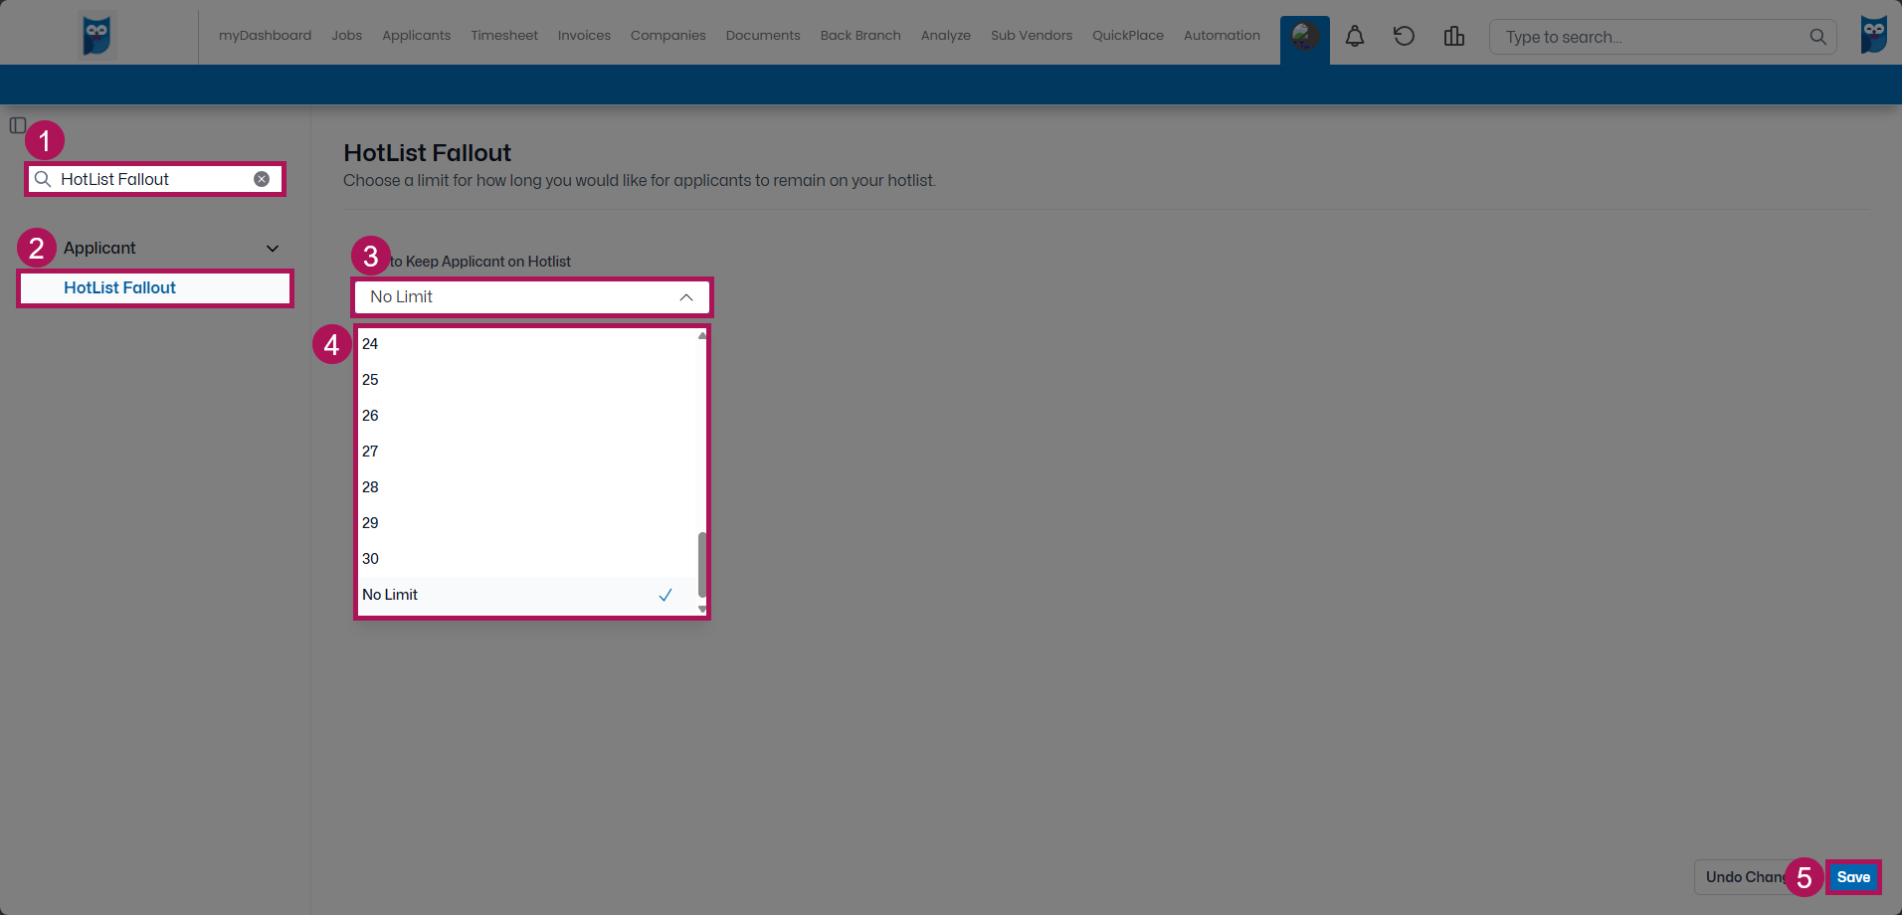
Task: Open the globe settings icon in header
Action: [1304, 37]
